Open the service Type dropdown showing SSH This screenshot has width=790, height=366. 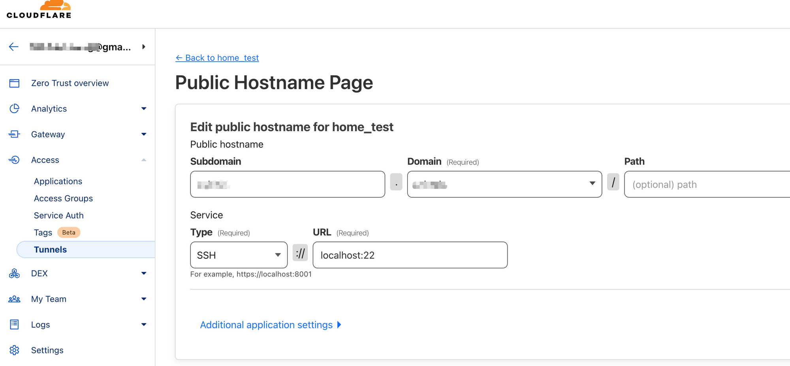point(239,255)
